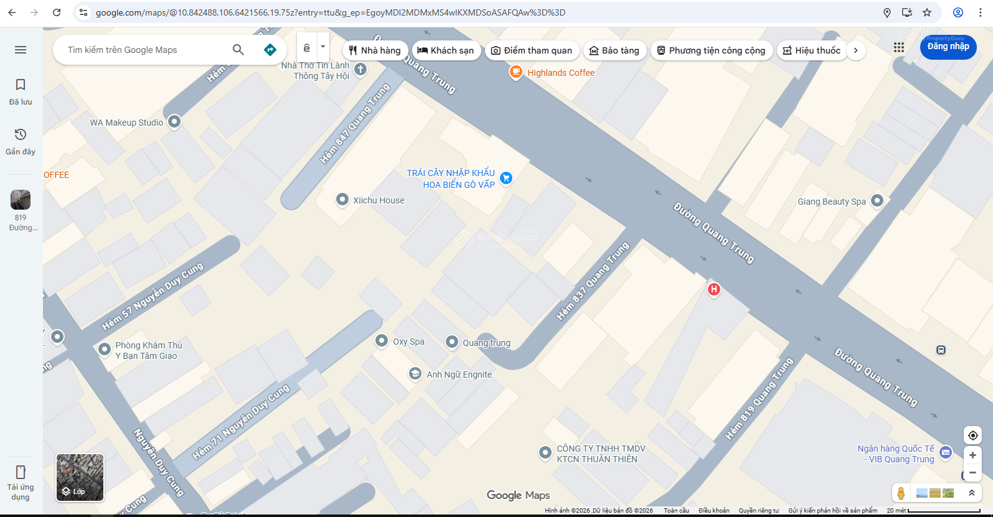Open the Google apps grid
Viewport: 993px width, 517px height.
point(899,47)
